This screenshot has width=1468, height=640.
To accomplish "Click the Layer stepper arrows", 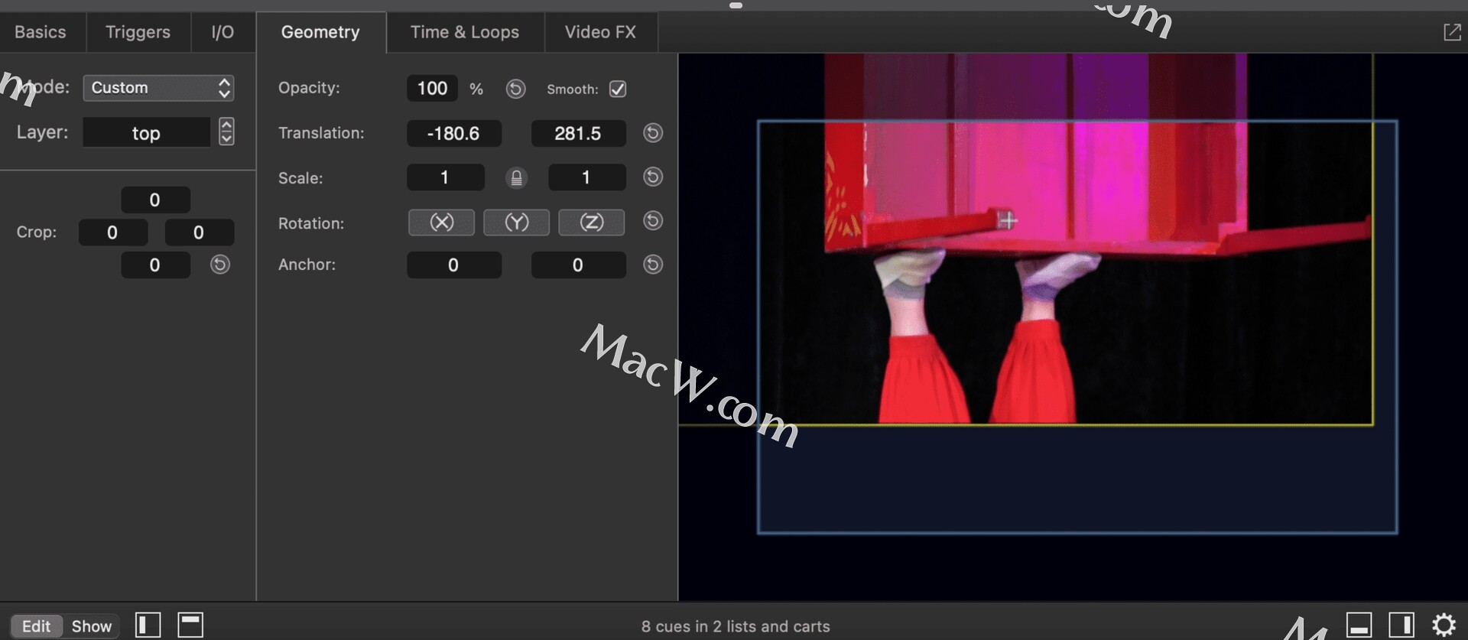I will [x=226, y=132].
